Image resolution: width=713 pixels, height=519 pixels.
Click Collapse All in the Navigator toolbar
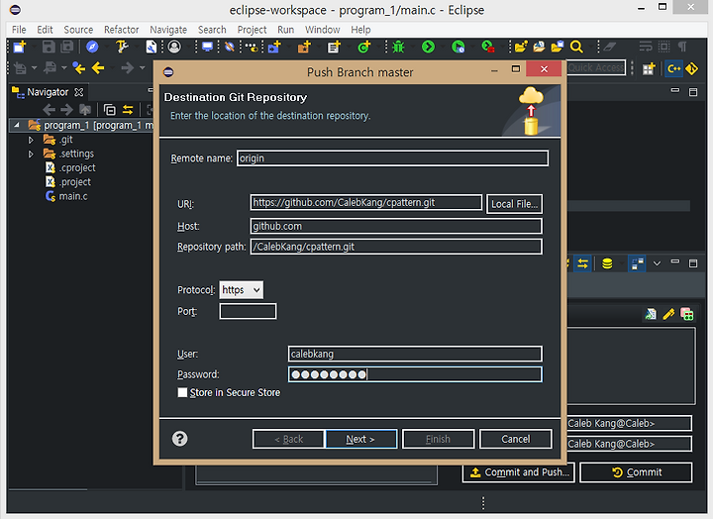(x=110, y=110)
